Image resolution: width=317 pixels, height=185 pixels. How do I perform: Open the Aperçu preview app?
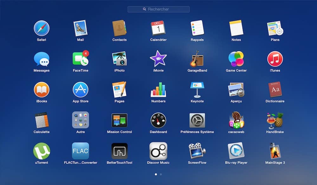(236, 90)
